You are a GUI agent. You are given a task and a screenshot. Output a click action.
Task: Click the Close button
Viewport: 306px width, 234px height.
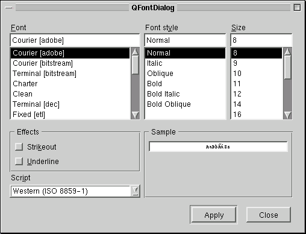coord(269,215)
